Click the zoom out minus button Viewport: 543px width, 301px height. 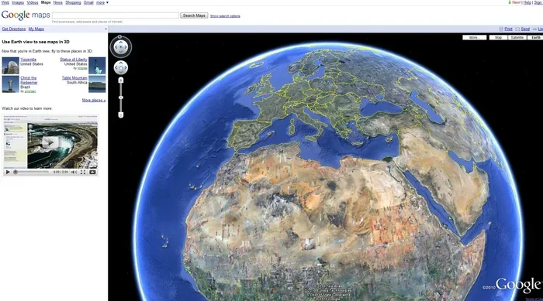(120, 115)
